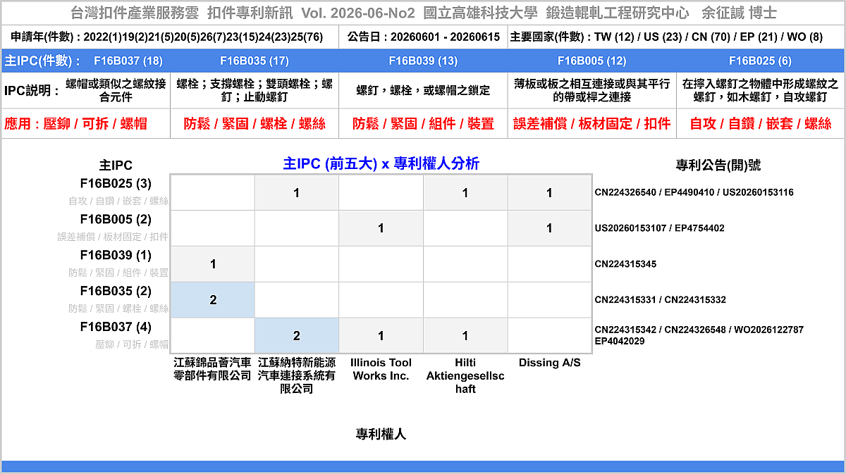Image resolution: width=846 pixels, height=474 pixels.
Task: Click gray sublabel 壓鉚 / 可拆 / 螺帽 under F16B037 (4)
Action: pos(131,345)
